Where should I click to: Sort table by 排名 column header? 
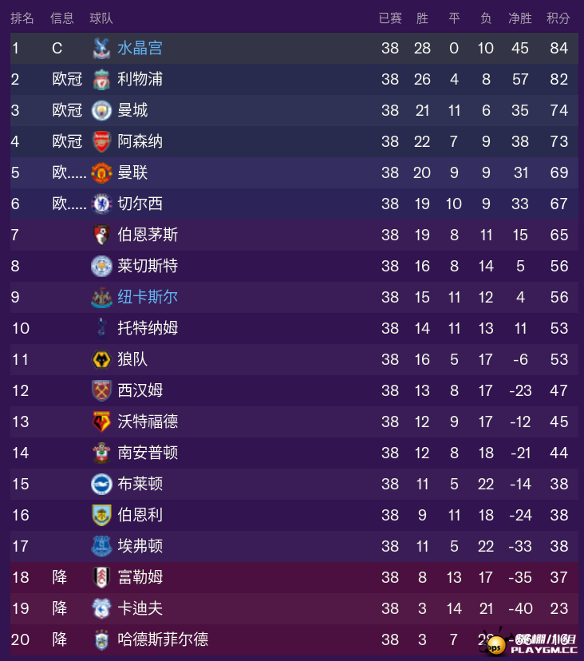(22, 18)
